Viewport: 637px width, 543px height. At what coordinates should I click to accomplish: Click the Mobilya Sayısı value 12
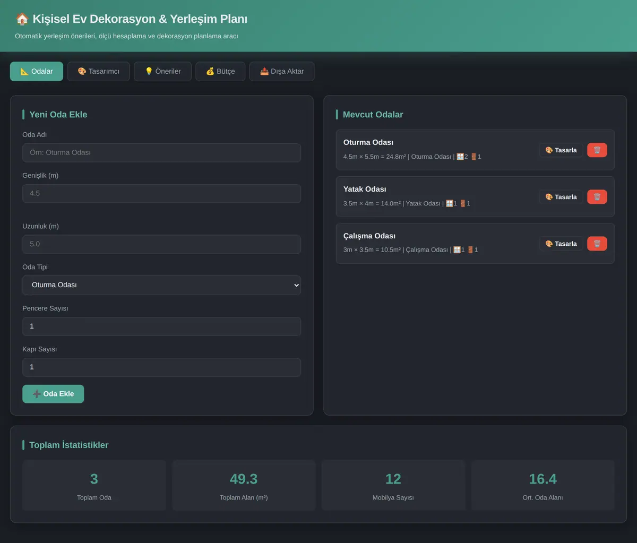pos(393,479)
